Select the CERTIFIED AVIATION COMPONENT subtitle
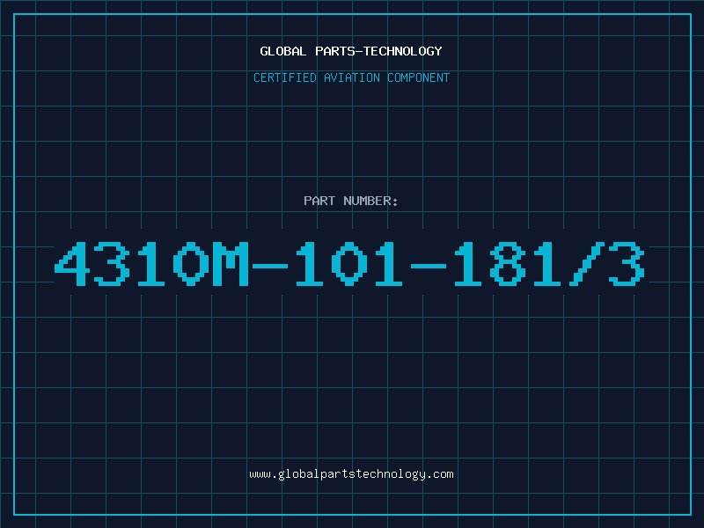Image resolution: width=704 pixels, height=528 pixels. 351,77
